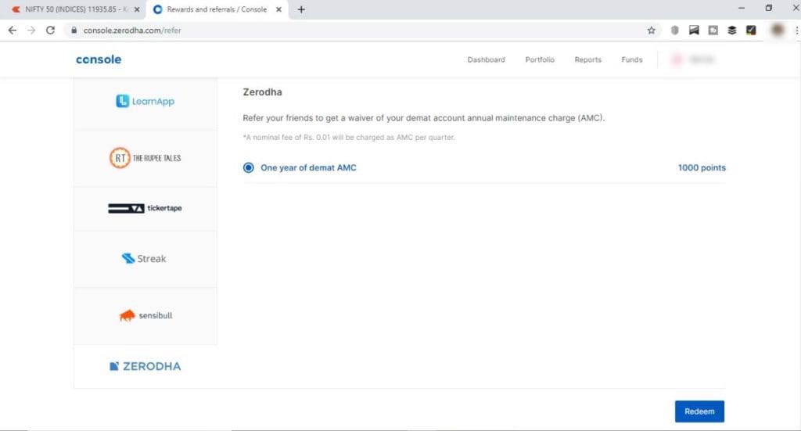Minimize the browser window
This screenshot has width=801, height=431.
click(x=742, y=8)
